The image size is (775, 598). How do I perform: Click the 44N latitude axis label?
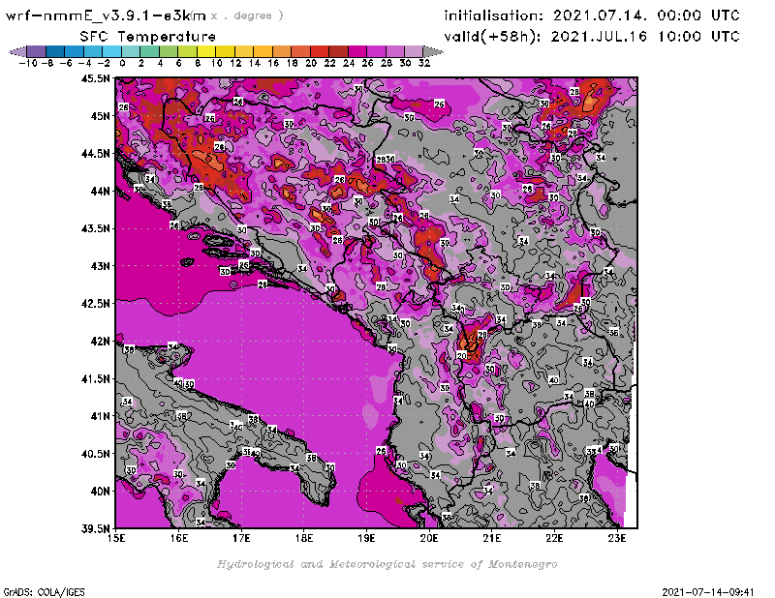(100, 191)
